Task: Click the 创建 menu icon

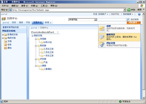Action: (102, 28)
